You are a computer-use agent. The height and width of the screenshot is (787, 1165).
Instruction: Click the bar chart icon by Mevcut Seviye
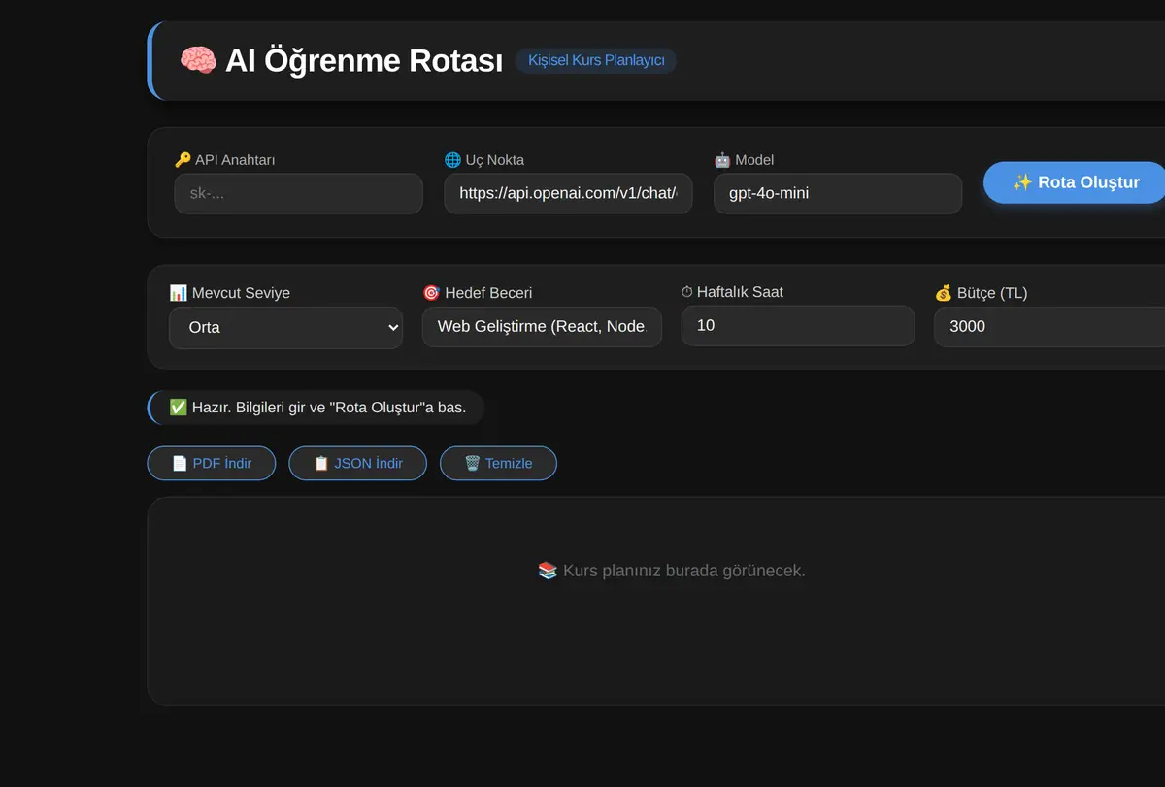point(178,292)
